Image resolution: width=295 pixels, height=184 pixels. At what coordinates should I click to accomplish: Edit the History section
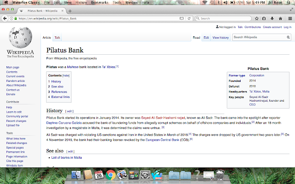(70, 111)
